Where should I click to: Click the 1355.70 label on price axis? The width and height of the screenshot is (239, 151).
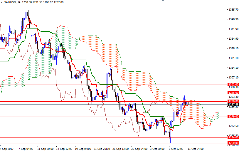(x=233, y=10)
